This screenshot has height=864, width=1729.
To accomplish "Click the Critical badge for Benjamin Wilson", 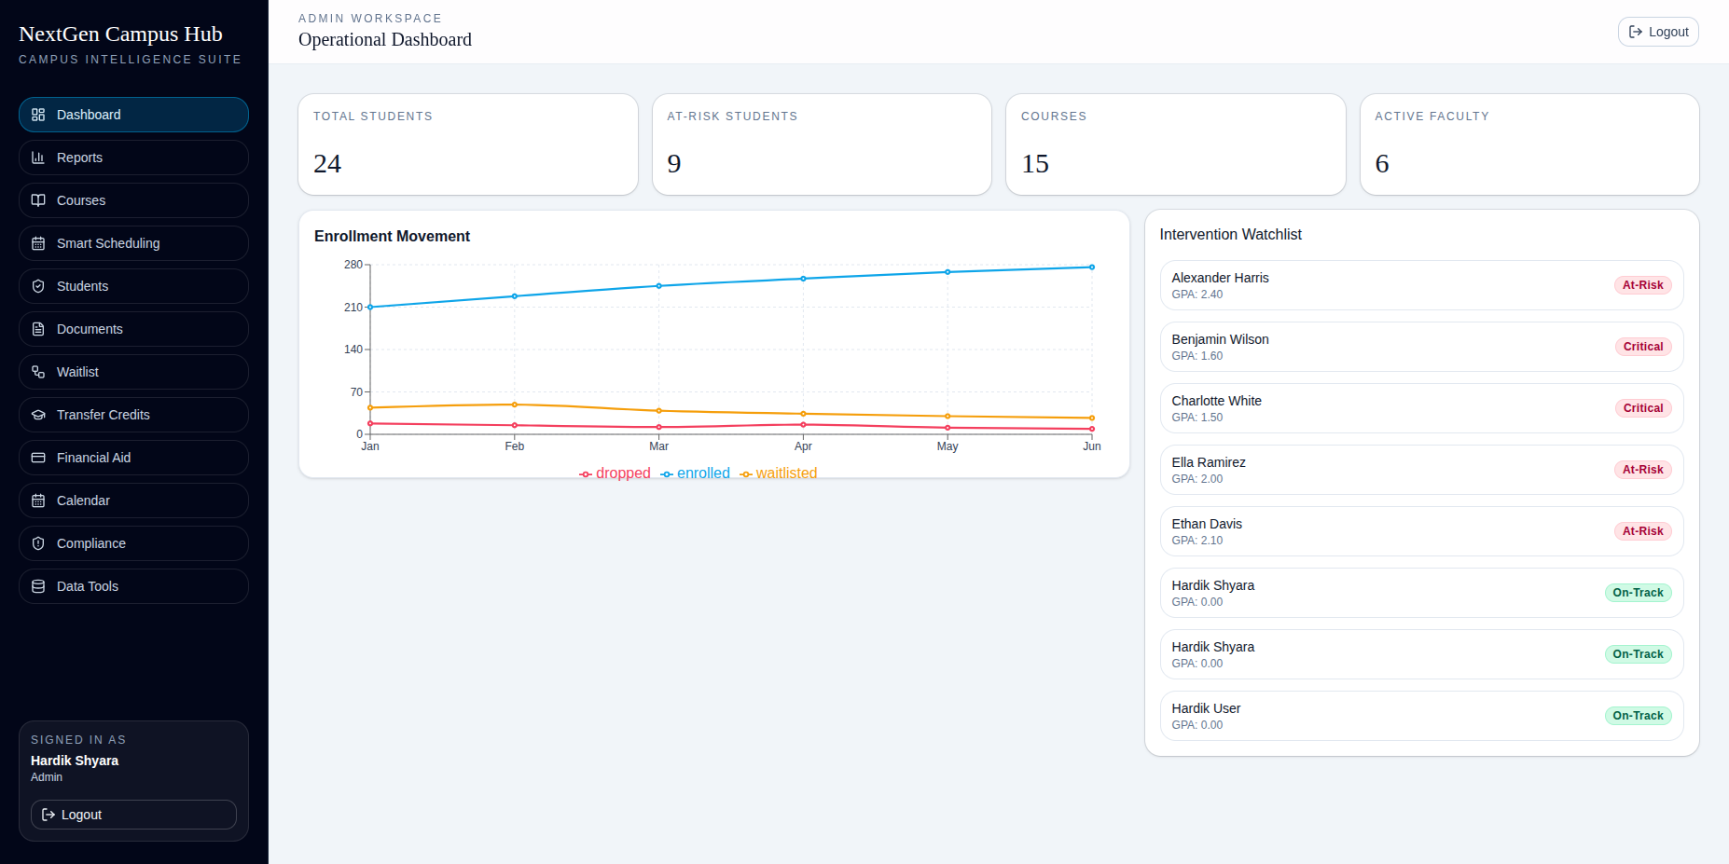I will [x=1642, y=346].
